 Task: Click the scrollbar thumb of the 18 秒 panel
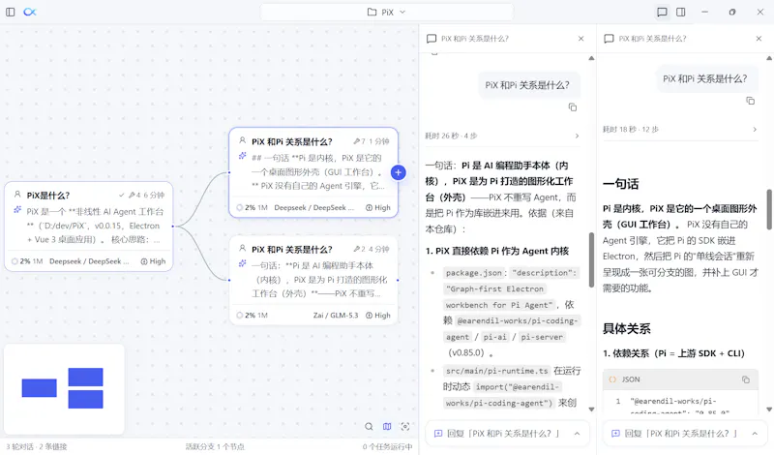[769, 209]
